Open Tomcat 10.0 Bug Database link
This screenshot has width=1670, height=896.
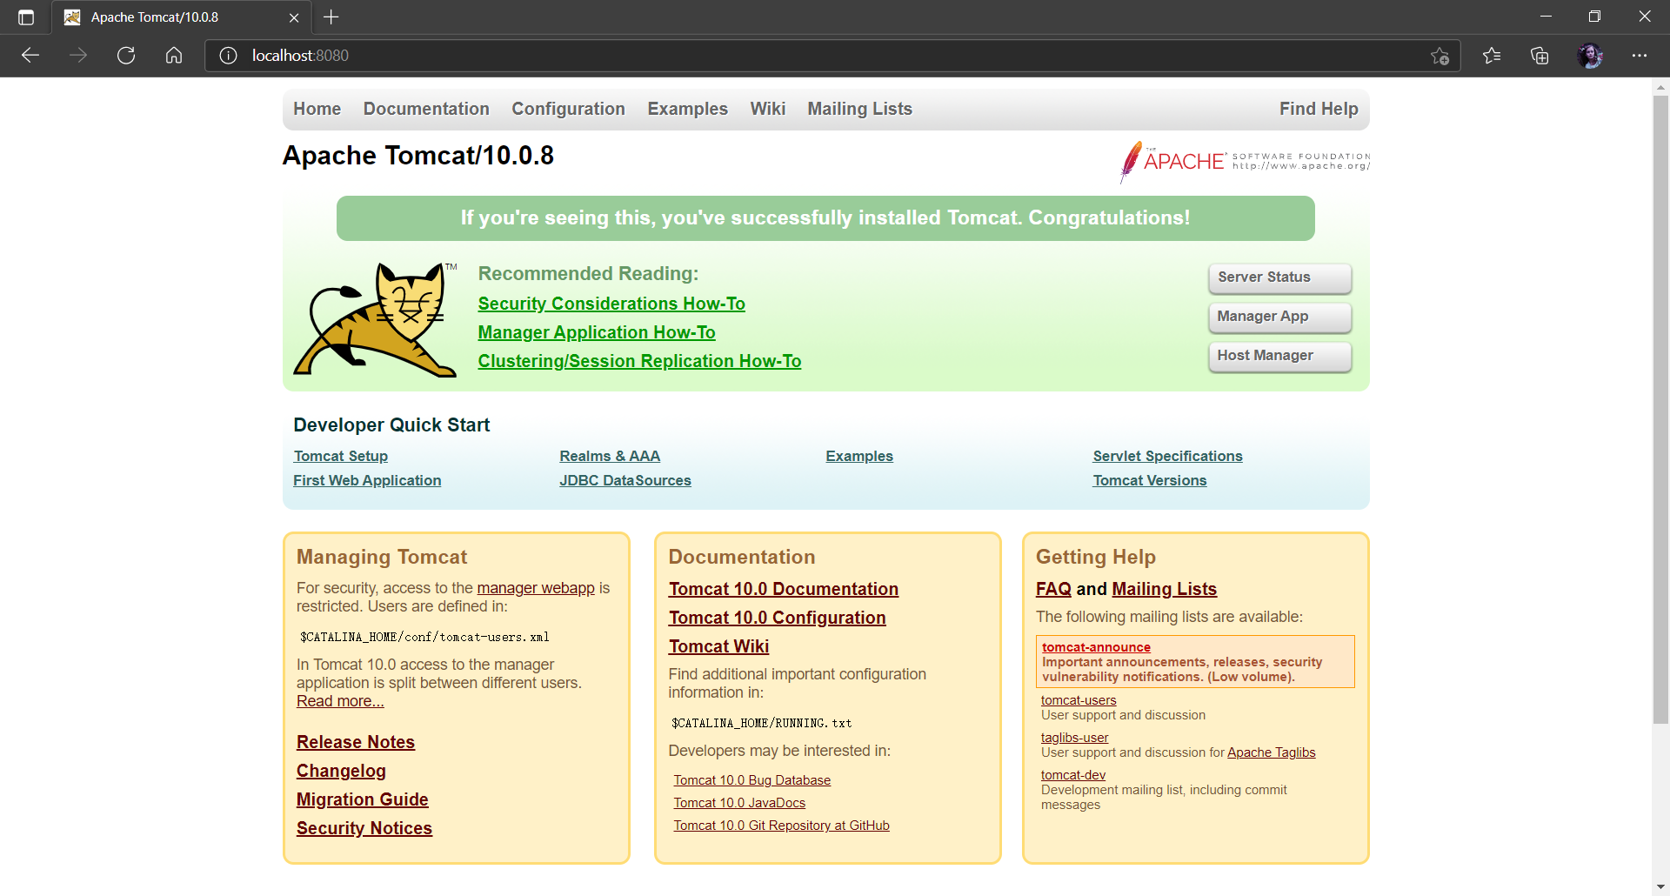coord(752,780)
